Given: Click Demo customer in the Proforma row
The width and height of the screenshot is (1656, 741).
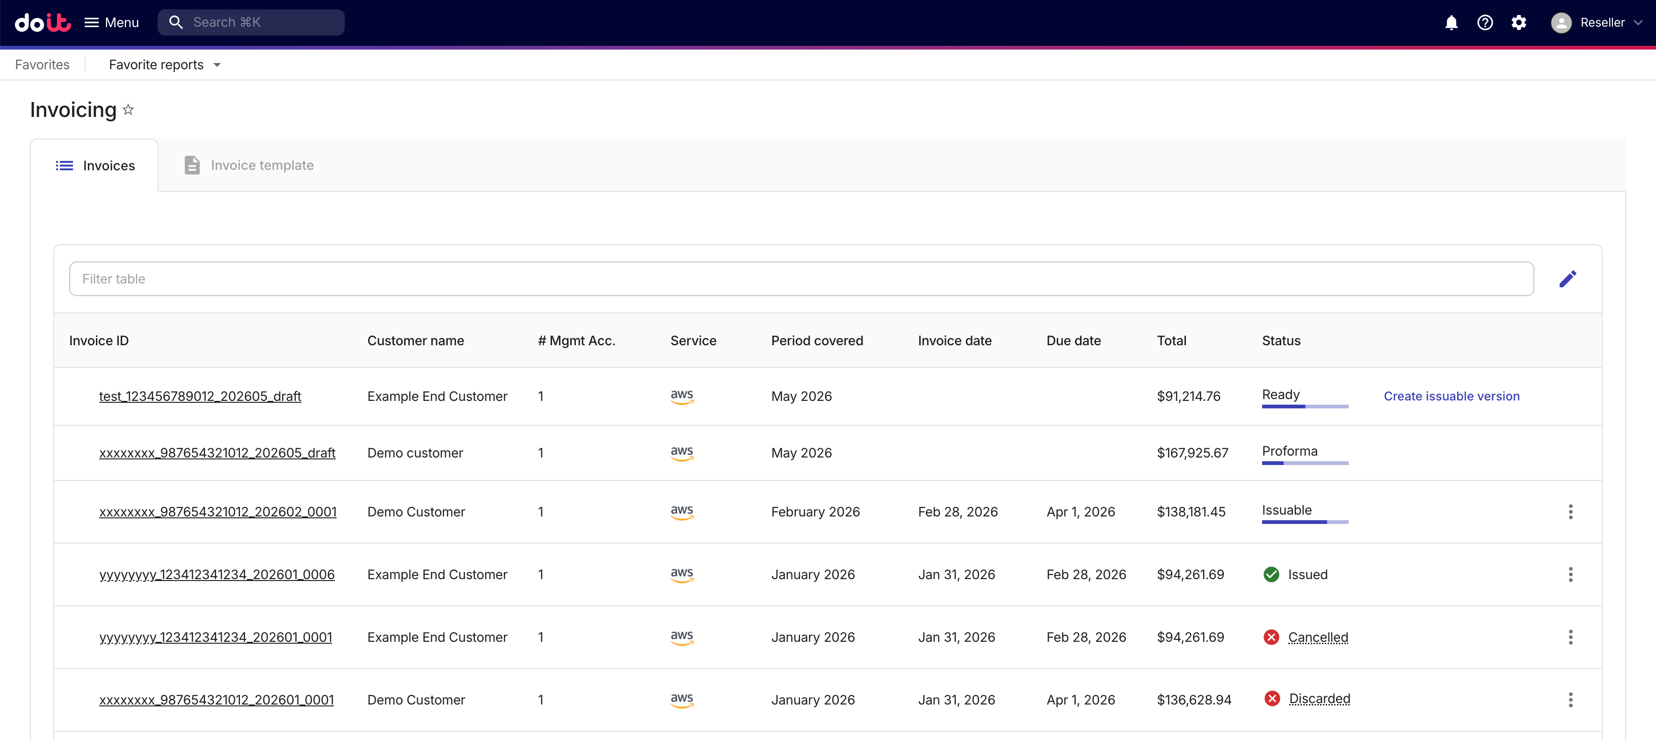Looking at the screenshot, I should [414, 453].
